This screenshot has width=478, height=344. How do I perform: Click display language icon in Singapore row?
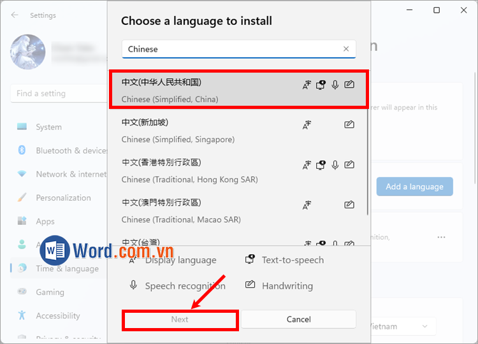[x=307, y=125]
